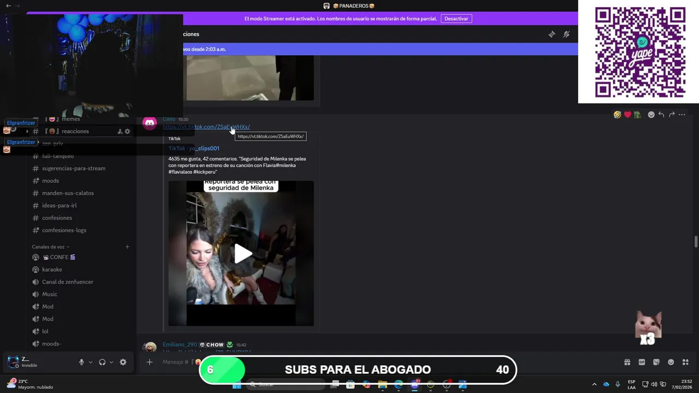Image resolution: width=699 pixels, height=393 pixels.
Task: Open the emoji picker in message bar
Action: coord(671,362)
